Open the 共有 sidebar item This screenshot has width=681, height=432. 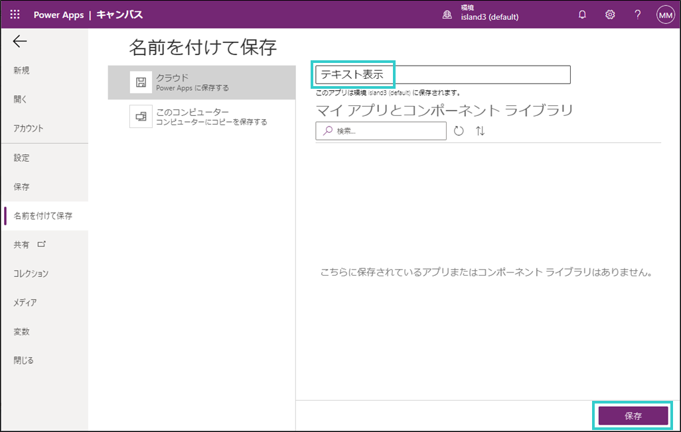[22, 244]
